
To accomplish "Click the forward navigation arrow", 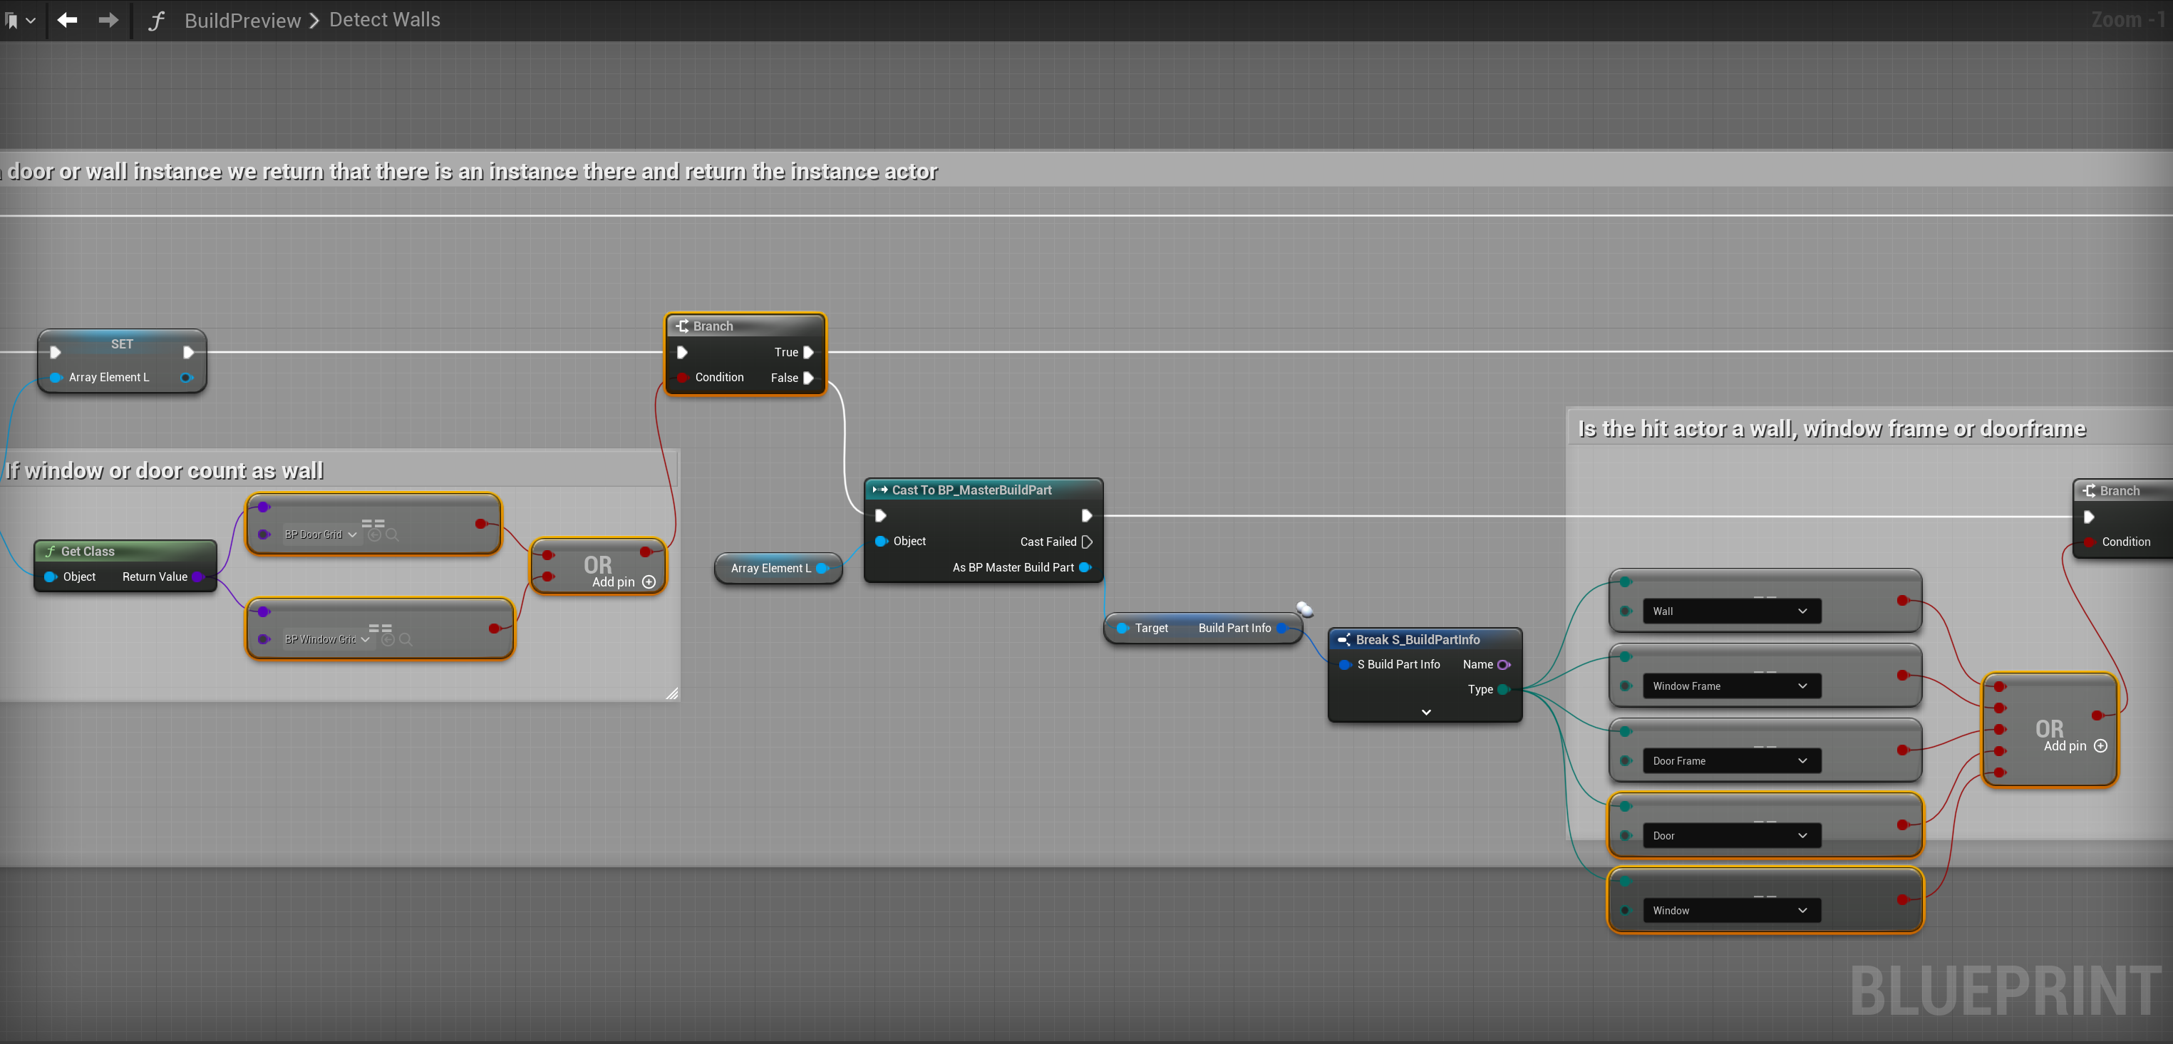I will tap(108, 20).
